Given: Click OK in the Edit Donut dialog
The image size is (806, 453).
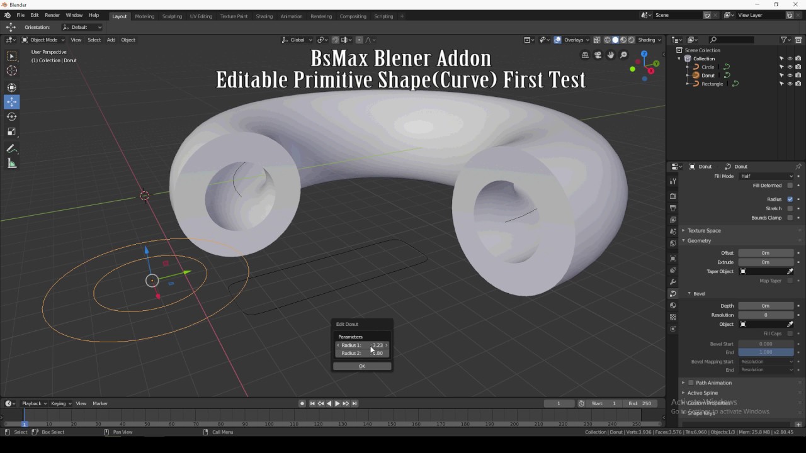Looking at the screenshot, I should pyautogui.click(x=362, y=366).
